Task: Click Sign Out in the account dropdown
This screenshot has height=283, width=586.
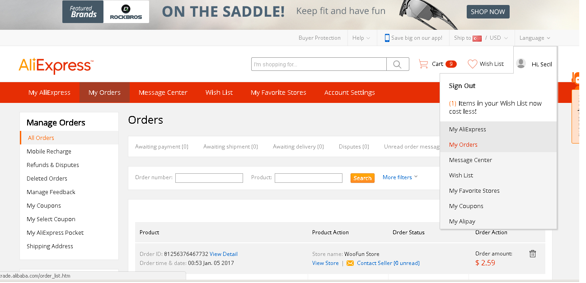Action: [x=462, y=86]
